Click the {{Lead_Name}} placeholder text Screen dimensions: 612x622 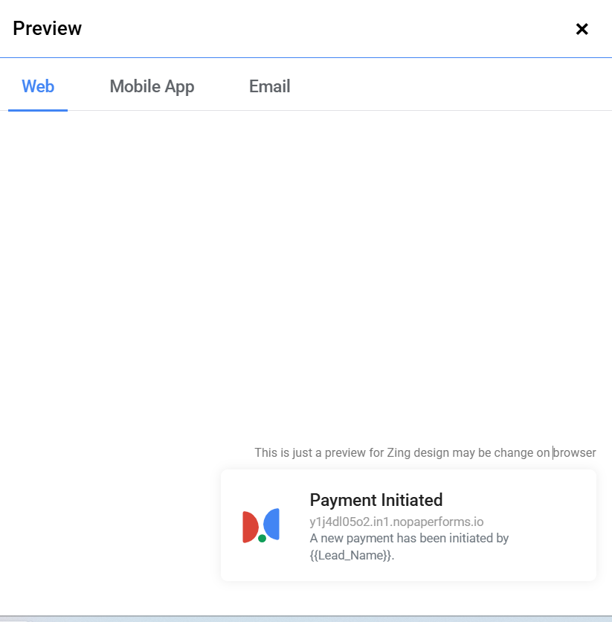point(351,555)
